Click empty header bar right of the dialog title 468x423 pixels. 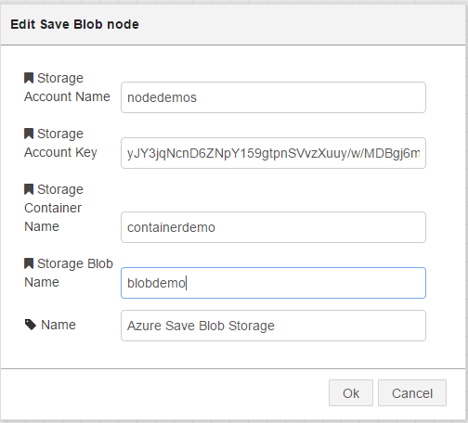coord(300,24)
